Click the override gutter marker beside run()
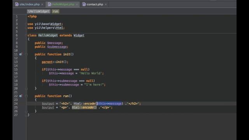The image size is (249, 140). pyautogui.click(x=21, y=96)
